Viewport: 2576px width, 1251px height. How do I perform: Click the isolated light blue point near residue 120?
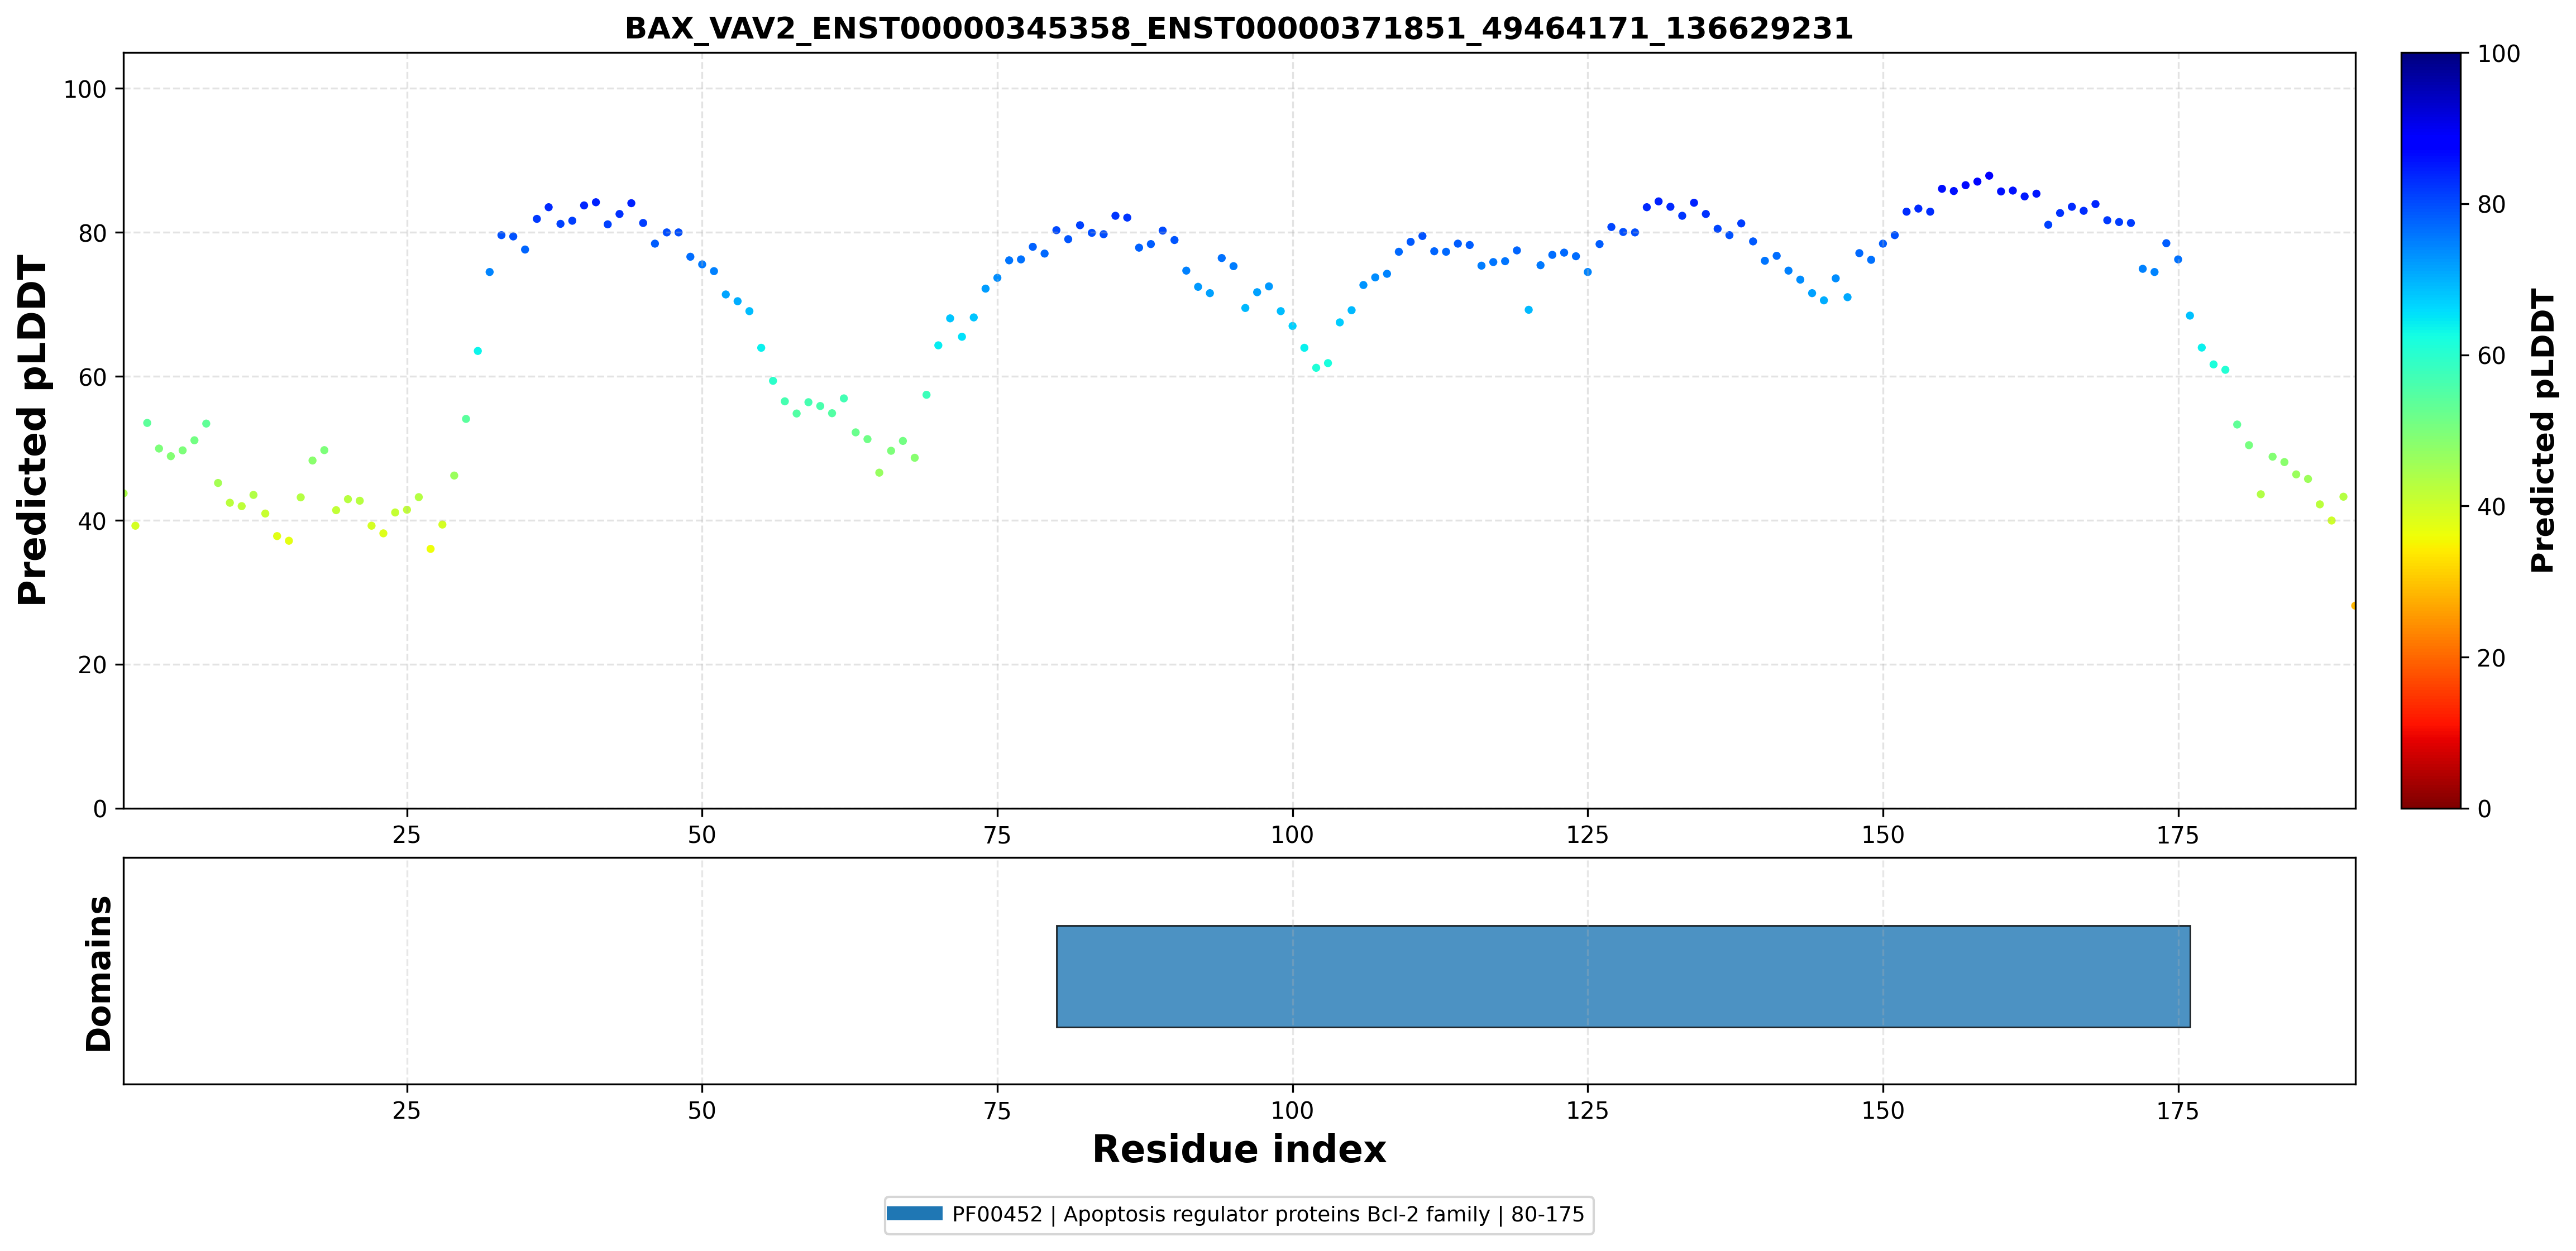1528,310
